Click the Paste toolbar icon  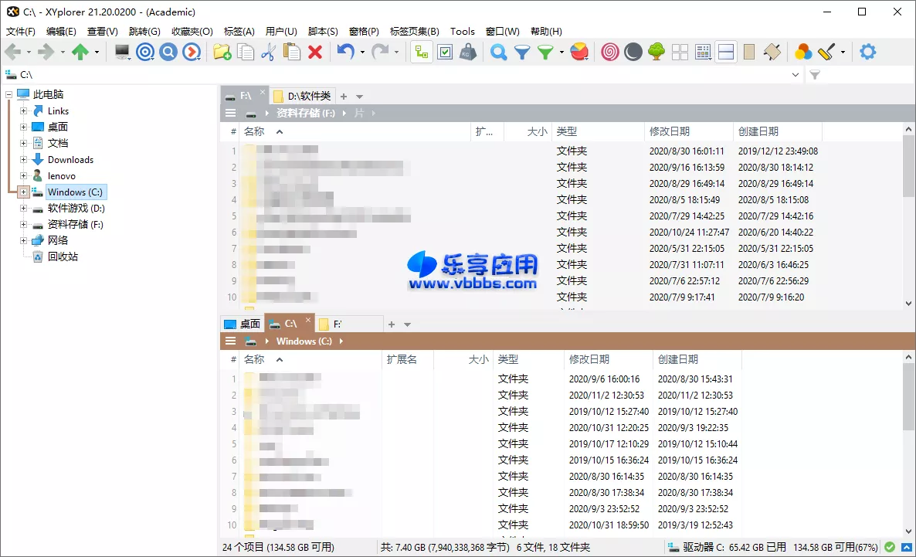[x=292, y=52]
